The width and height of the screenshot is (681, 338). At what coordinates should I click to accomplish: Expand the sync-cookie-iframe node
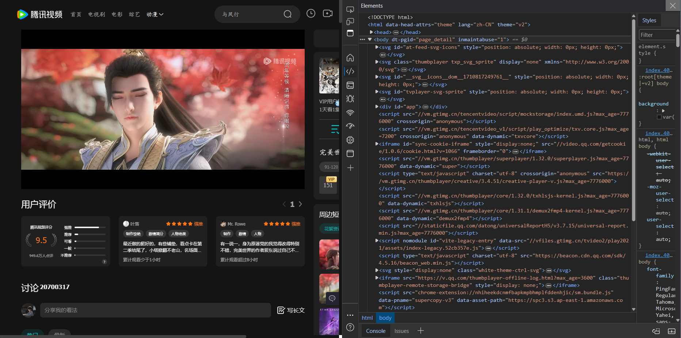click(377, 144)
